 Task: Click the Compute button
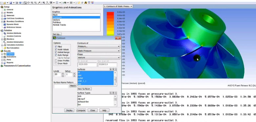(81, 110)
